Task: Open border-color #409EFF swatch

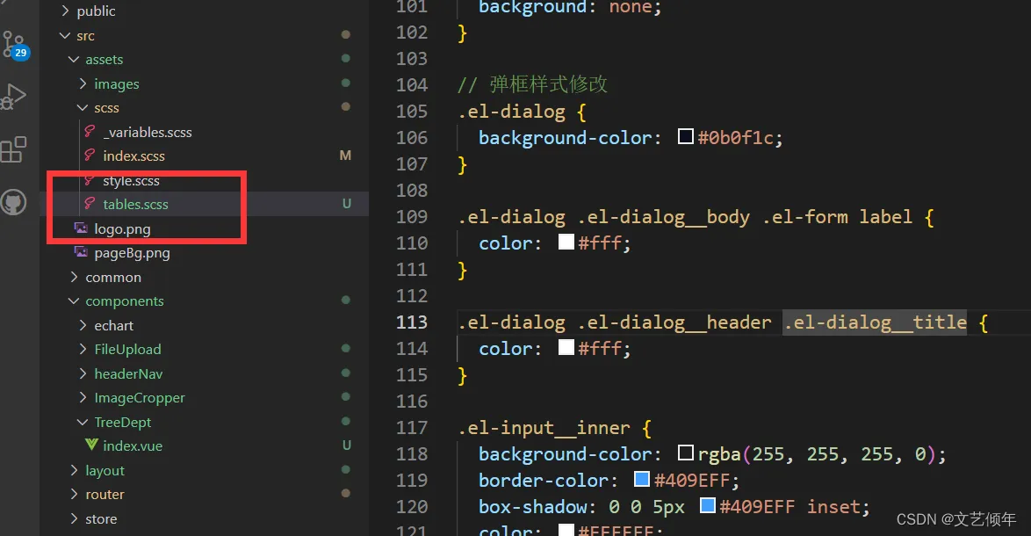Action: tap(642, 479)
